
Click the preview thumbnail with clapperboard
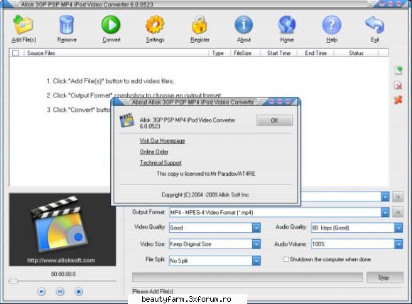click(63, 229)
